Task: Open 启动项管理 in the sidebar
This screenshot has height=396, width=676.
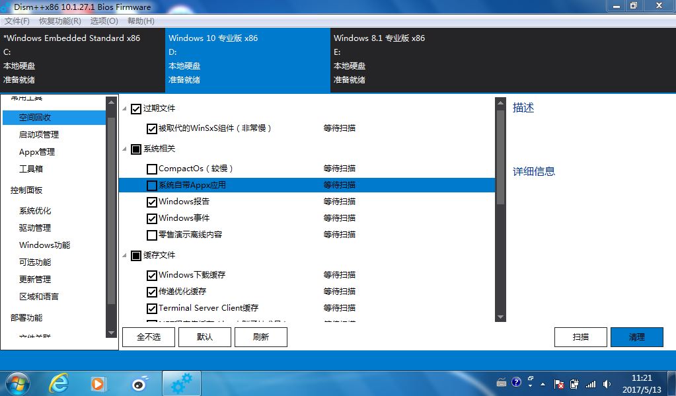Action: [x=39, y=135]
